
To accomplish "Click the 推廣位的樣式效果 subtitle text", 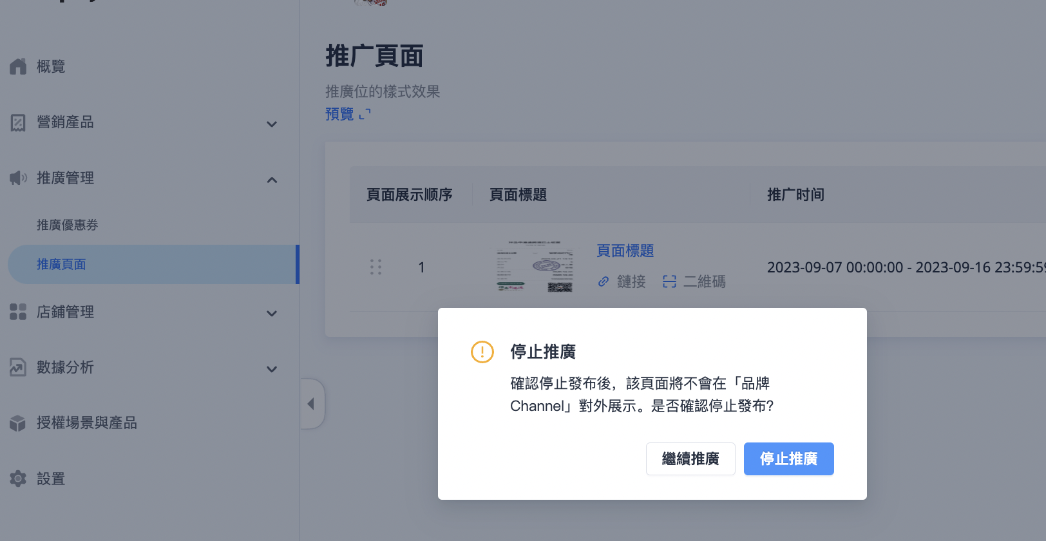I will 383,91.
